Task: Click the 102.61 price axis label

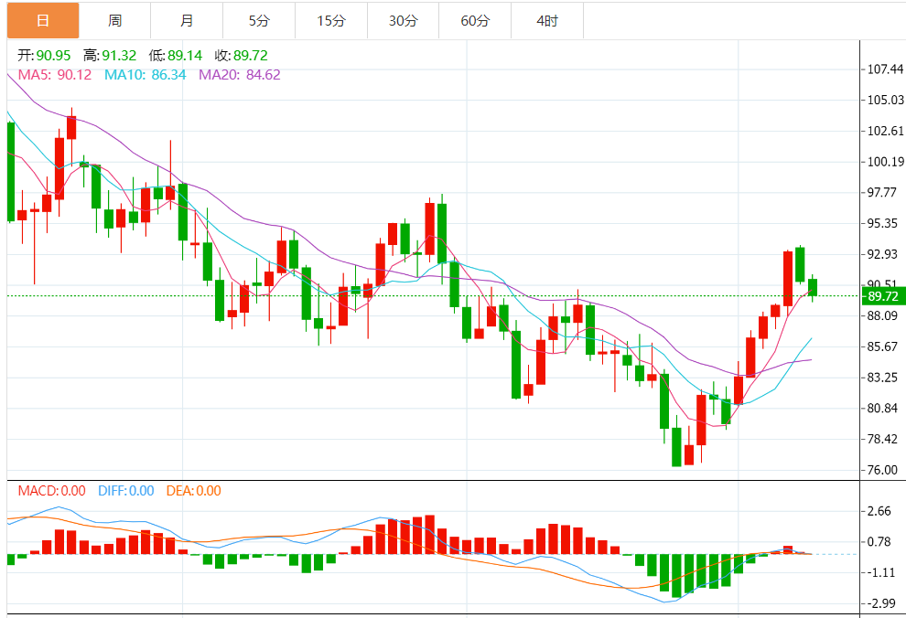Action: 885,131
